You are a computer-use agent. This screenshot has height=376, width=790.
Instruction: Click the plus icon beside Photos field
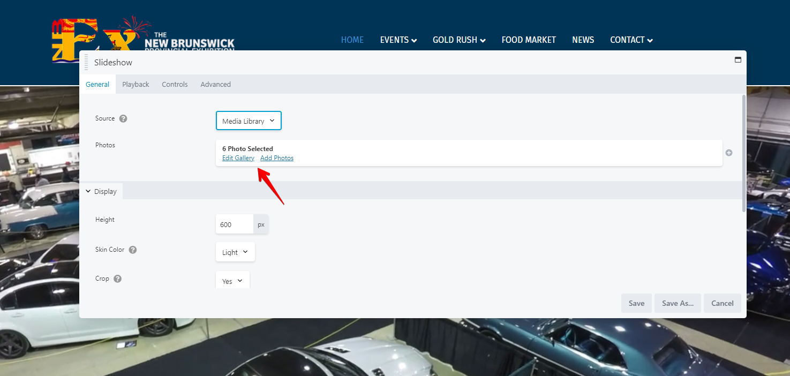729,153
